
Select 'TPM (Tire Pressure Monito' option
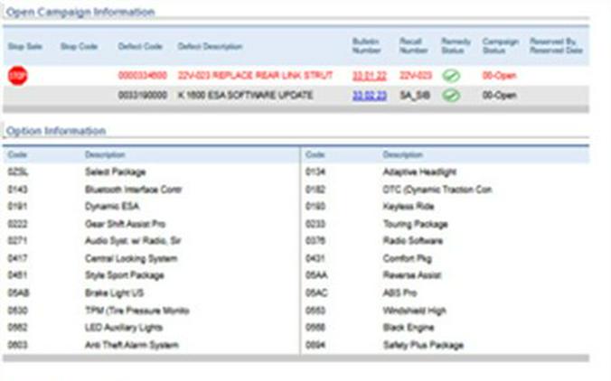tap(136, 311)
